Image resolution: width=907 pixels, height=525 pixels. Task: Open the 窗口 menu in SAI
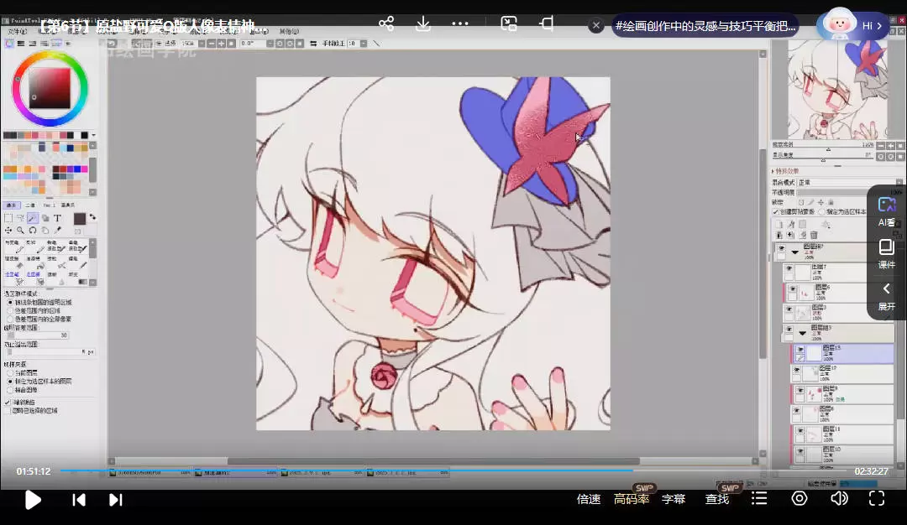(259, 31)
